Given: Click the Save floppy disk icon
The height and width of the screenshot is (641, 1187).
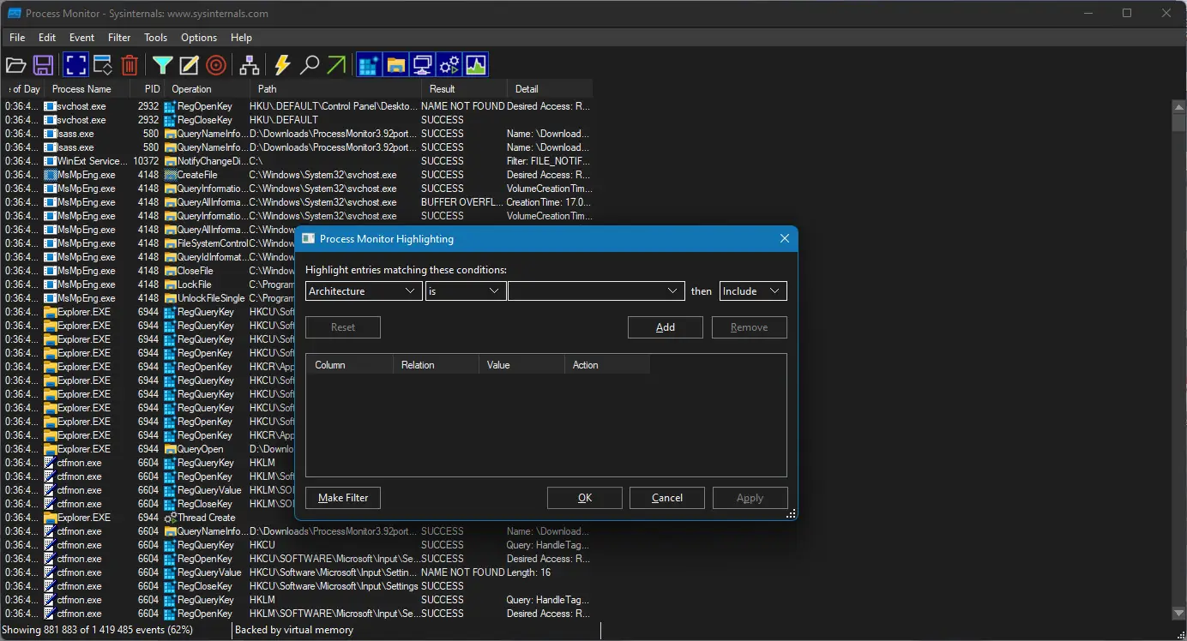Looking at the screenshot, I should click(x=43, y=65).
